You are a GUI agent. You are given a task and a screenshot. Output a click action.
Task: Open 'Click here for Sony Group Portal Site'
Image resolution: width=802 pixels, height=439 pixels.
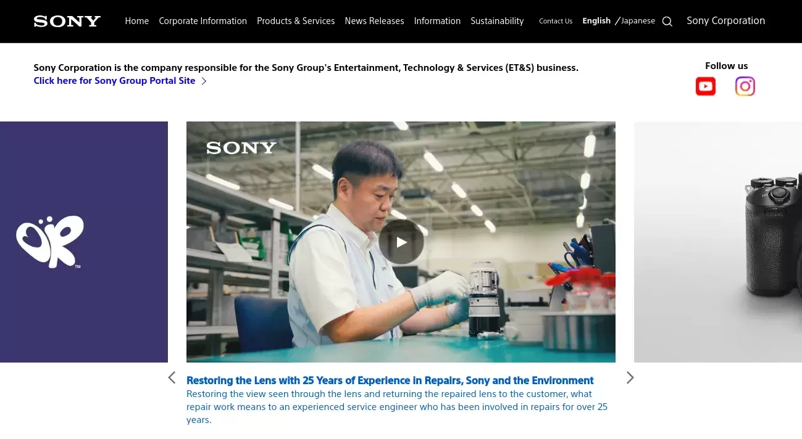(x=114, y=81)
